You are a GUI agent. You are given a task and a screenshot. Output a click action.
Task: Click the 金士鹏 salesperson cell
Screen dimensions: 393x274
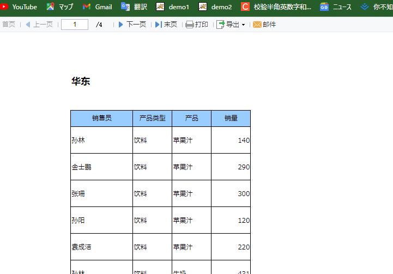coord(101,167)
